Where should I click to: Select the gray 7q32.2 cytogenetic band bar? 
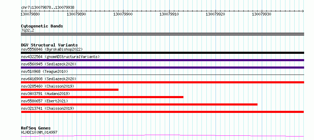pos(162,34)
